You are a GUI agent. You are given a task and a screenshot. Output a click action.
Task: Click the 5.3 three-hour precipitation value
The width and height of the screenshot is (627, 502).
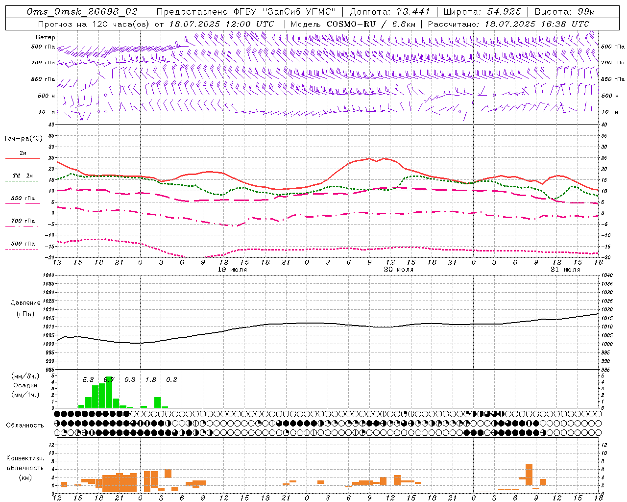pyautogui.click(x=88, y=379)
